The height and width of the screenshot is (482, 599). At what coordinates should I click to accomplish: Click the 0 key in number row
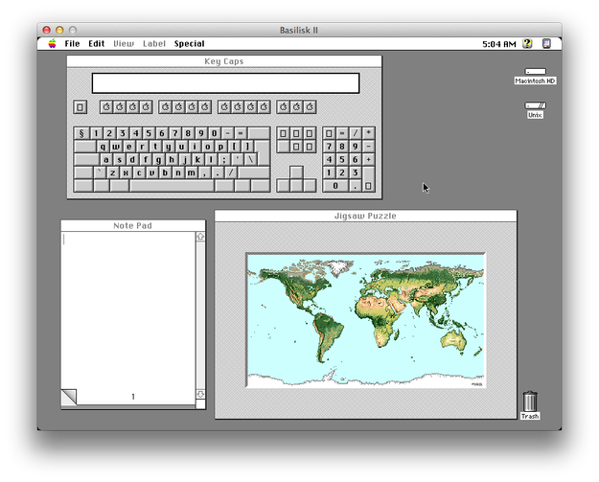[x=215, y=133]
